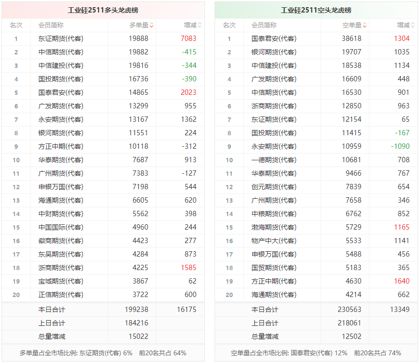The image size is (420, 362).
Task: Select 正信期货(代客) row
Action: point(103,295)
